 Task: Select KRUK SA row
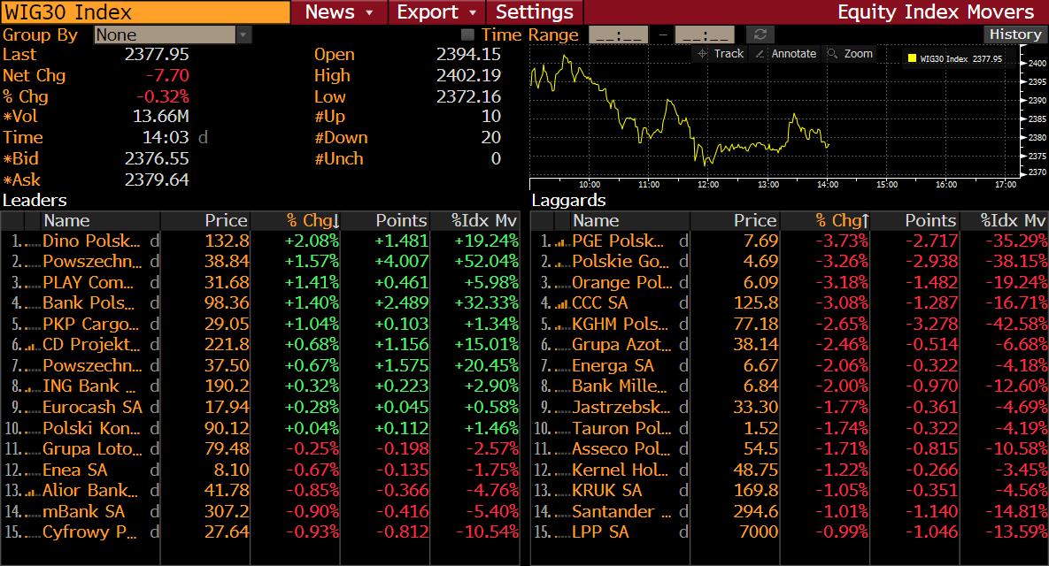point(790,491)
